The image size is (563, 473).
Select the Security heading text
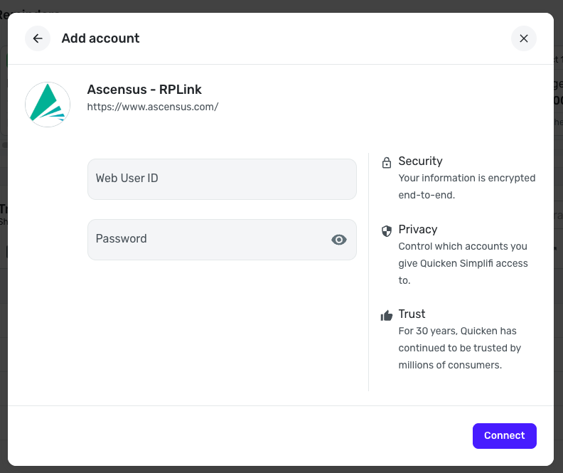[420, 161]
